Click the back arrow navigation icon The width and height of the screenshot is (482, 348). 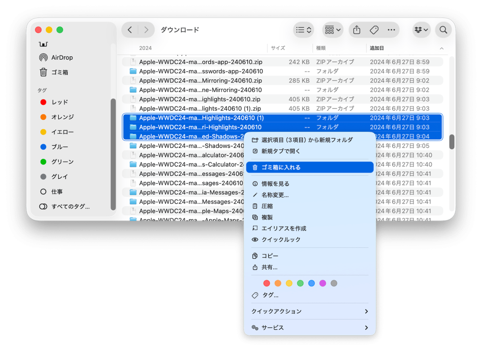tap(130, 30)
